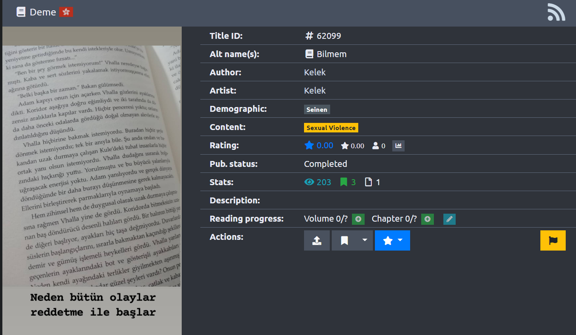576x335 pixels.
Task: Click the Chapter 0/? progress text
Action: pos(394,218)
